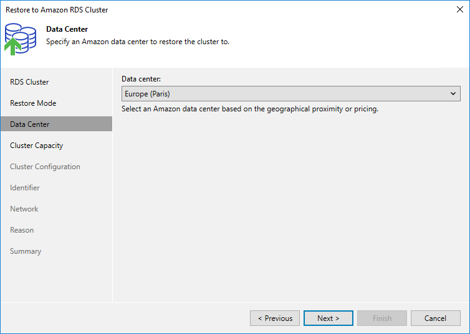The width and height of the screenshot is (470, 334).
Task: Jump to the Identifier step
Action: [x=25, y=188]
